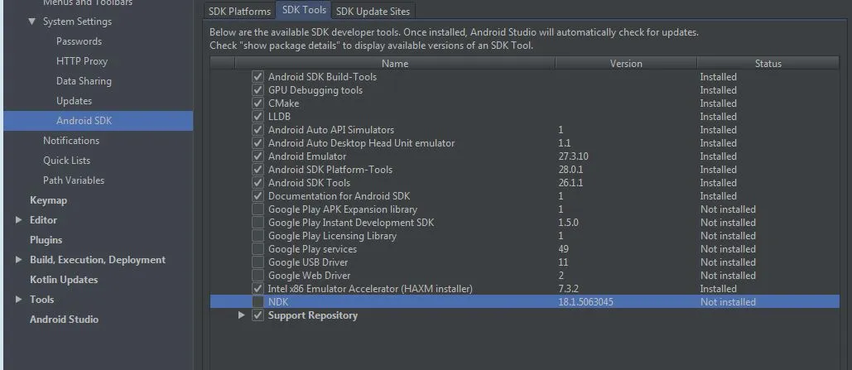852x370 pixels.
Task: Uncheck Documentation for Android SDK checkbox
Action: click(258, 196)
